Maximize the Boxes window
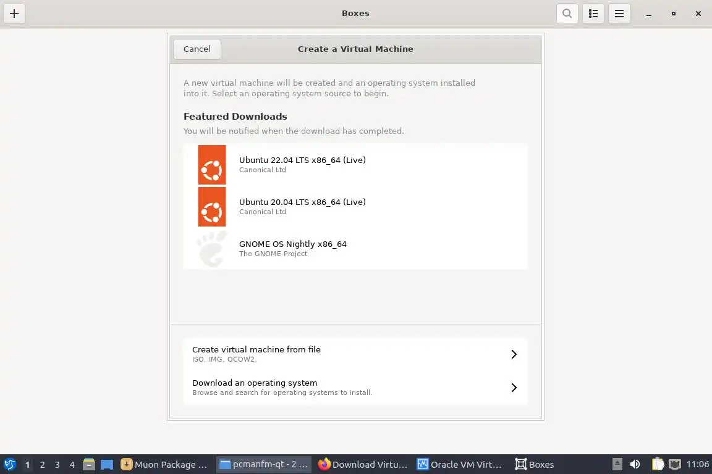This screenshot has width=712, height=474. coord(674,14)
